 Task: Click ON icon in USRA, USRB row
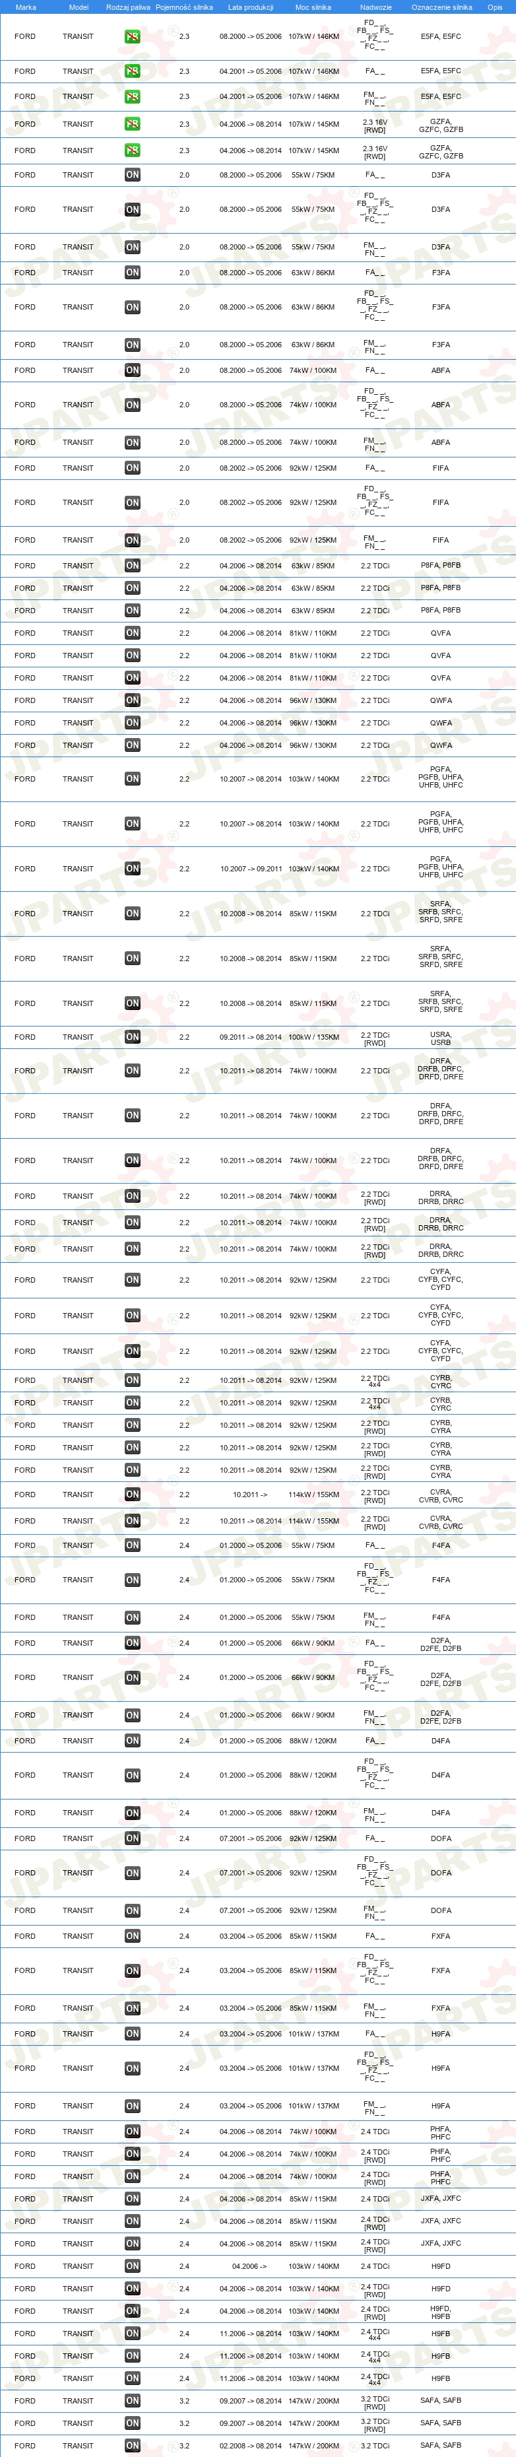[133, 1037]
